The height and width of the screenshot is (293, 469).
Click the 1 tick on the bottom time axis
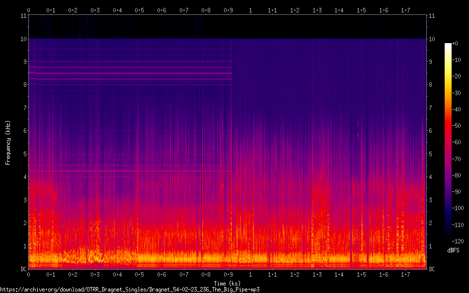point(250,274)
